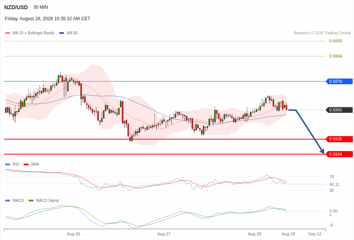Click the NZD/USD pair title
The width and height of the screenshot is (354, 240).
(16, 7)
